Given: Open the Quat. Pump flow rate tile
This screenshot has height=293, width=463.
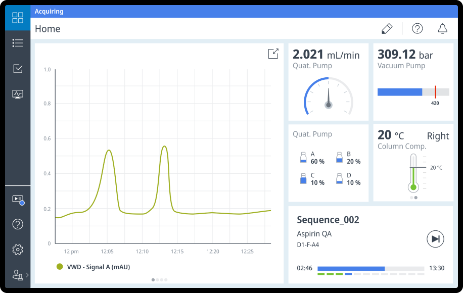Looking at the screenshot, I should click(x=328, y=82).
